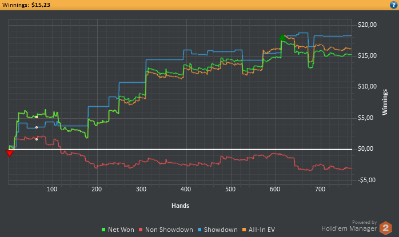This screenshot has height=237, width=399.
Task: Click the blue Showdown color swatch
Action: point(199,230)
